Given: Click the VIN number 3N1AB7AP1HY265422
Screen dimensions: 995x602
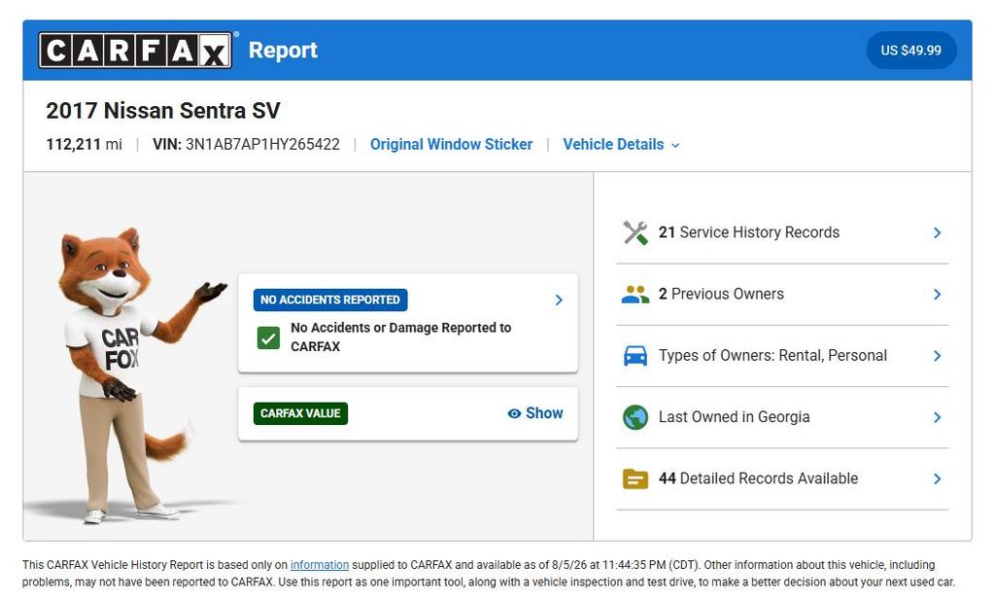Looking at the screenshot, I should tap(262, 145).
